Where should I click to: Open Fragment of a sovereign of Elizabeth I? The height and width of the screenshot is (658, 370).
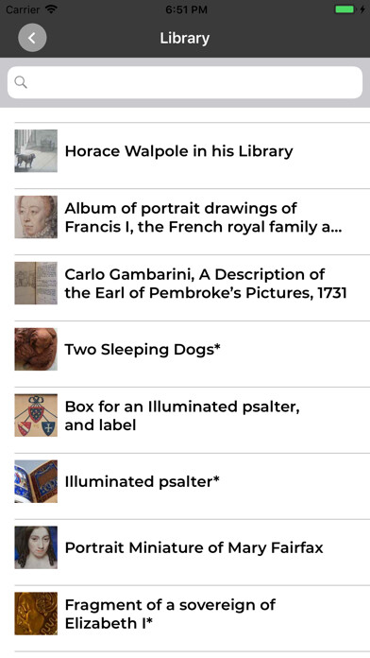tap(170, 614)
